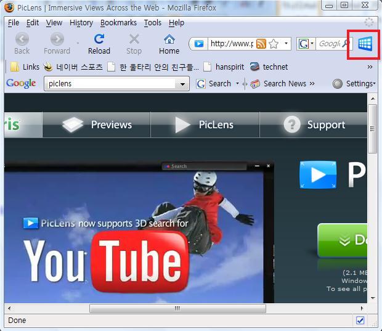
Task: Open the Links bookmarks folder
Action: click(x=25, y=67)
